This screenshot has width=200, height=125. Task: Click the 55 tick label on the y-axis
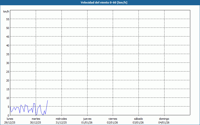pos(7,19)
